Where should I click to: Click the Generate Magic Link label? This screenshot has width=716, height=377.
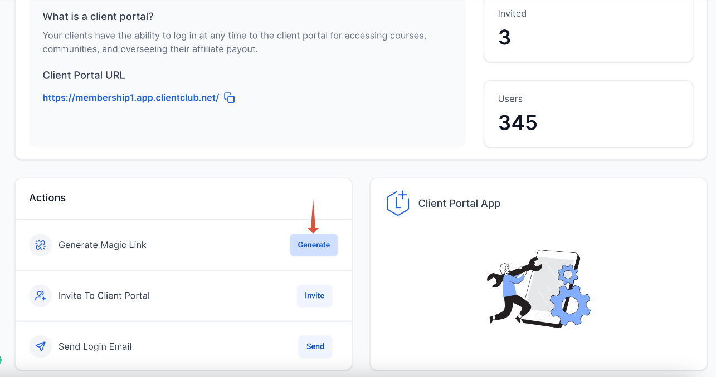click(x=103, y=245)
